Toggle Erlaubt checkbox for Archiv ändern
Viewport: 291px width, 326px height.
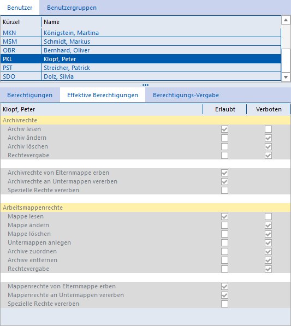point(224,138)
